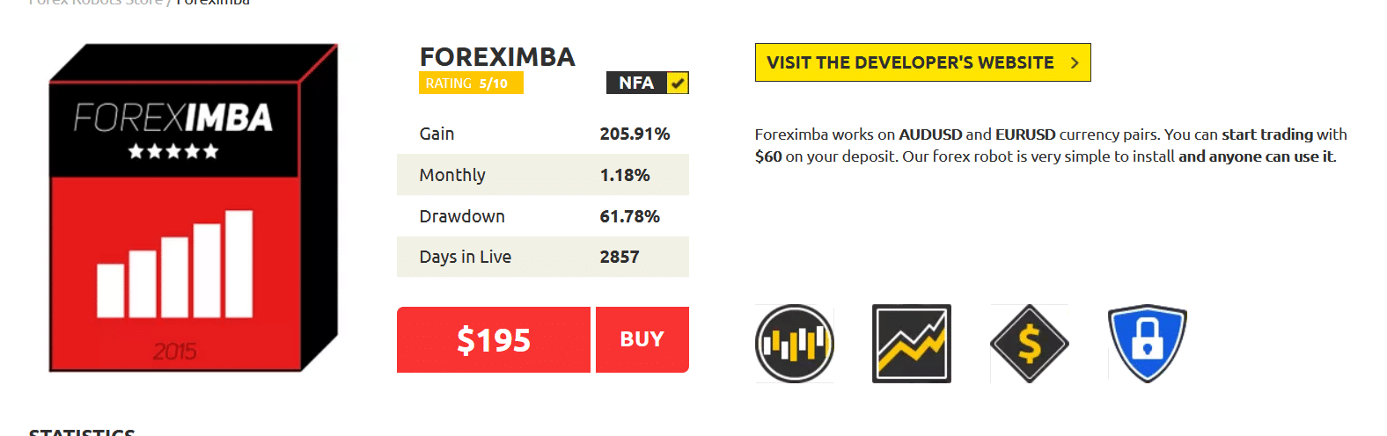This screenshot has width=1387, height=436.
Task: Select the Days in Live row
Action: pos(543,257)
